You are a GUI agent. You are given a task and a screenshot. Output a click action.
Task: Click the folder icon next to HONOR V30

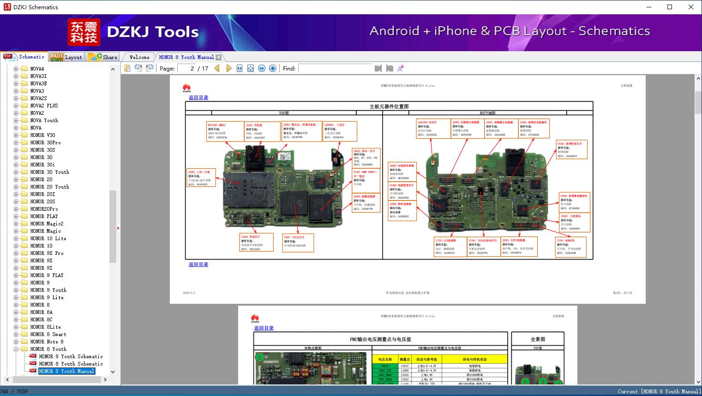24,135
